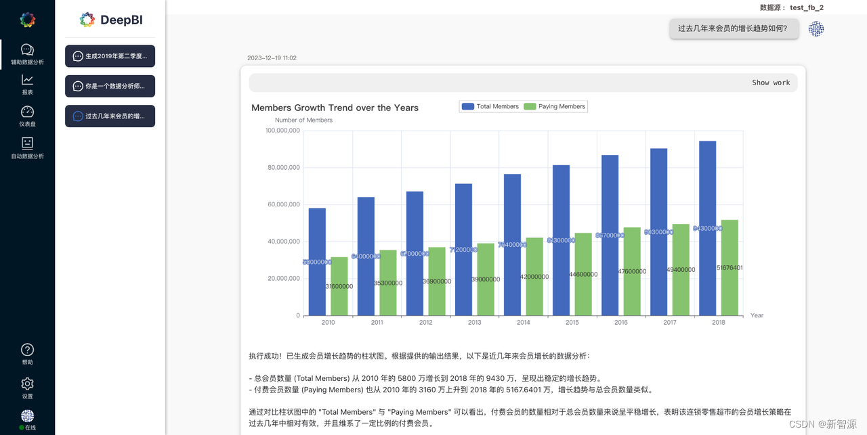Open 自动数据分析 section
The width and height of the screenshot is (867, 435).
pyautogui.click(x=27, y=148)
